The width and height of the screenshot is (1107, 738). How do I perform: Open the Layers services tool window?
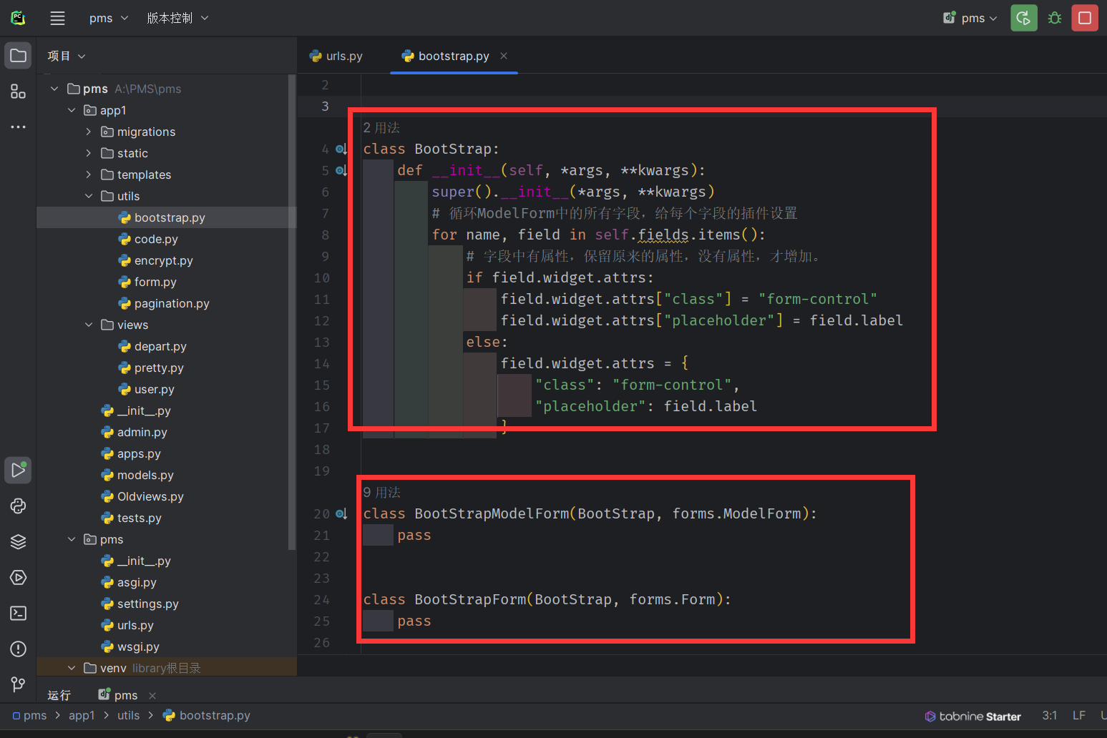click(18, 542)
